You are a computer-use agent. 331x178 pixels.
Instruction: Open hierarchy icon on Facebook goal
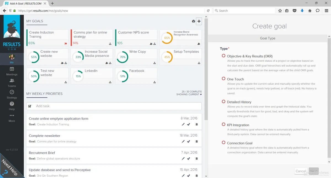pos(154,82)
